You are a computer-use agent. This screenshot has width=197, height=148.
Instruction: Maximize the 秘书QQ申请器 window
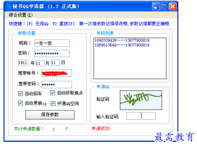[164, 6]
